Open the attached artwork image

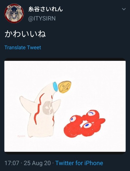[65, 106]
